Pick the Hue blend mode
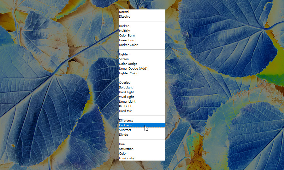The width and height of the screenshot is (284, 170). [142, 144]
